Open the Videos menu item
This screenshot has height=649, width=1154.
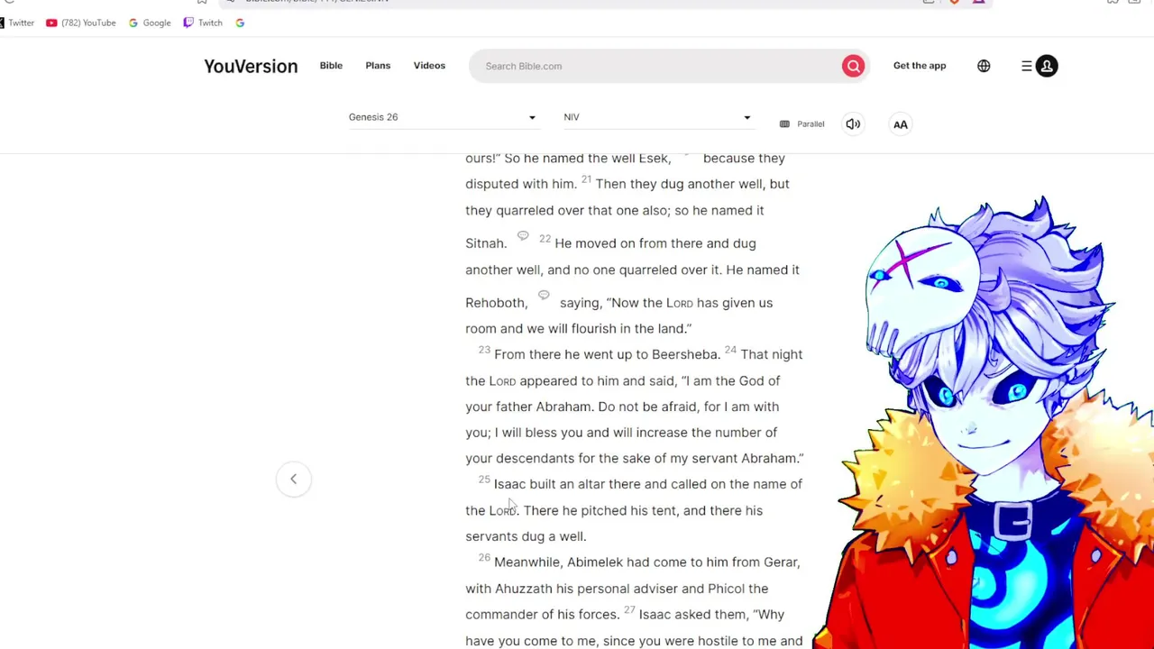coord(429,66)
